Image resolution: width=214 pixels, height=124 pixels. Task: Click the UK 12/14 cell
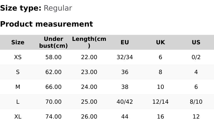coord(160,102)
